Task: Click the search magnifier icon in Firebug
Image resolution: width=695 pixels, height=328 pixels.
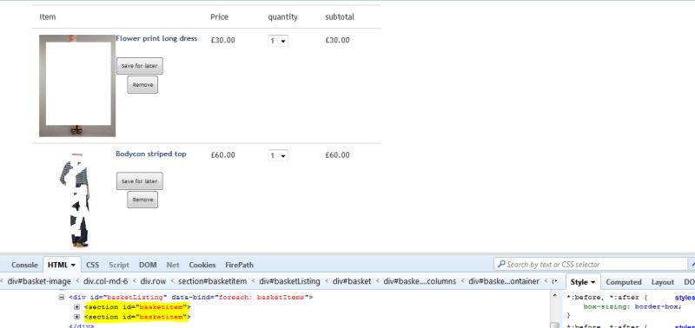Action: pyautogui.click(x=501, y=265)
